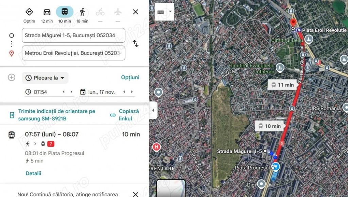Add a destination plus icon
The image size is (348, 197).
click(x=12, y=77)
